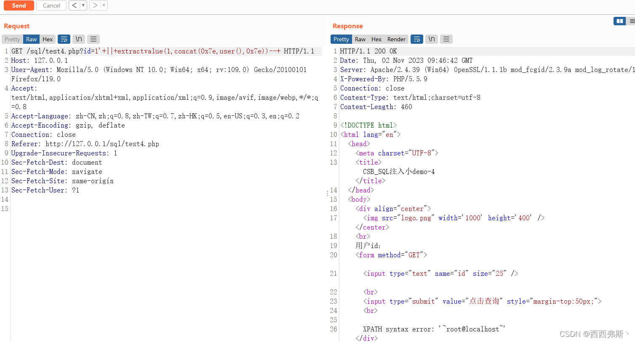Screen dimensions: 635x342
Task: Click the img src="logo.png" line
Action: pyautogui.click(x=454, y=218)
